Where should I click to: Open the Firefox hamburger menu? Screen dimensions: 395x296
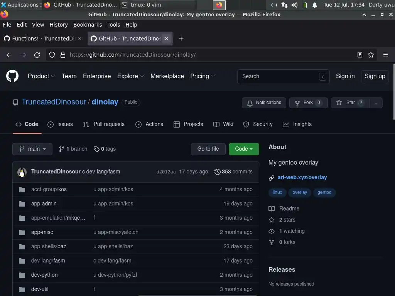point(386,55)
